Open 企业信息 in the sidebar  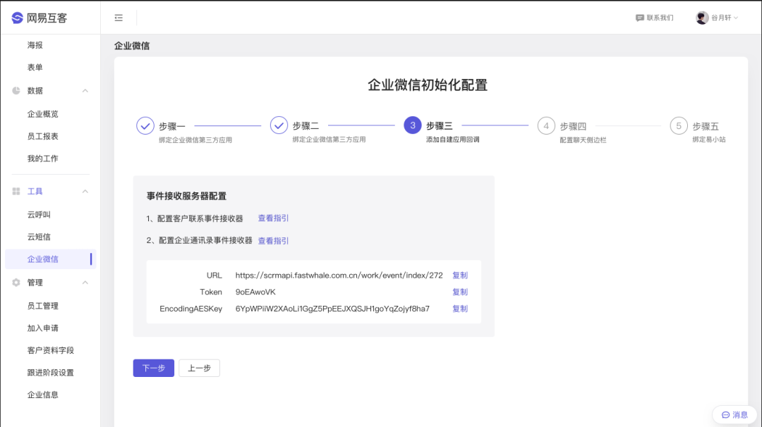click(x=43, y=395)
